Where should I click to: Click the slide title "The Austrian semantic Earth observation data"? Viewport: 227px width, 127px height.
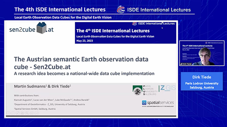81,59
